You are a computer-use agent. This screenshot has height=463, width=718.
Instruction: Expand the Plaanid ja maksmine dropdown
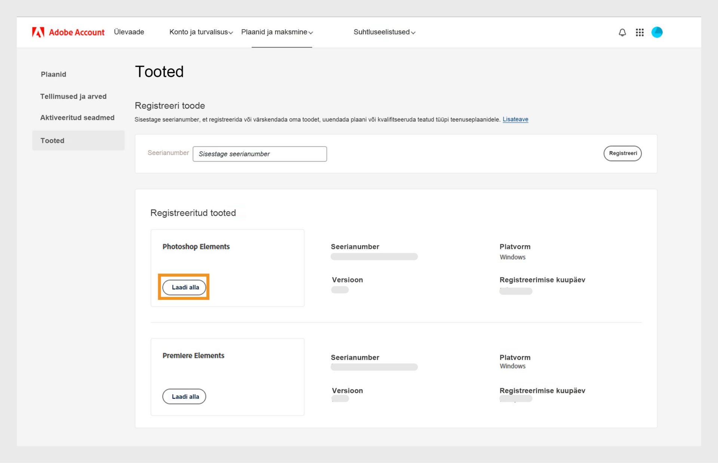coord(277,32)
